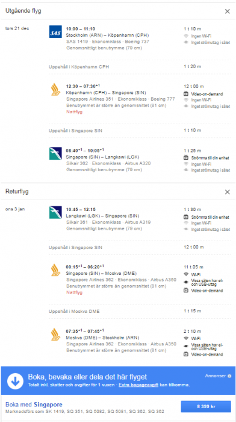236x422 pixels.
Task: Click USB outlet icon for Moskva–Stockholm flight
Action: pyautogui.click(x=186, y=347)
